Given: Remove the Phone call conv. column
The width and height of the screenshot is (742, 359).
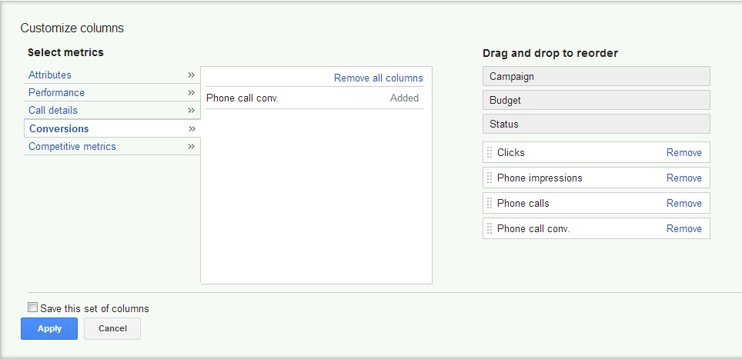Looking at the screenshot, I should [x=684, y=229].
